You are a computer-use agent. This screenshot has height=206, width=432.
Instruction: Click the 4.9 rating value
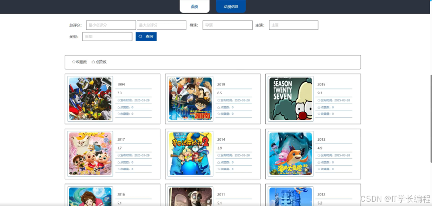[320, 148]
